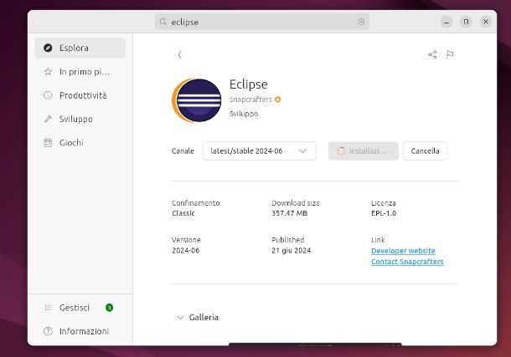Click the Licenza label
This screenshot has width=511, height=357.
384,203
